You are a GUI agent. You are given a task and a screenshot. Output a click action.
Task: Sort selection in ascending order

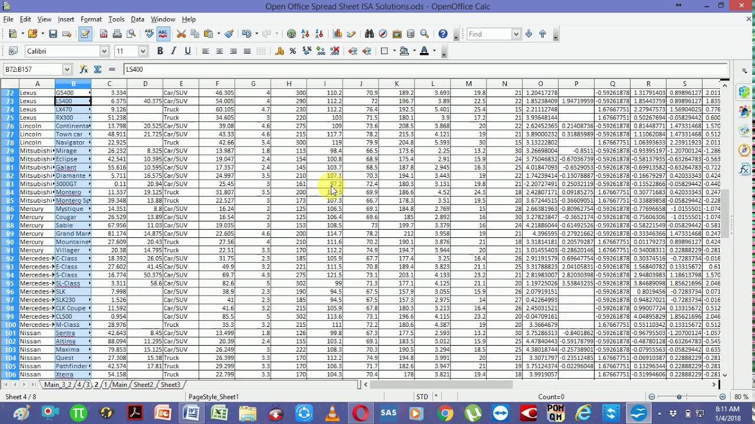305,34
